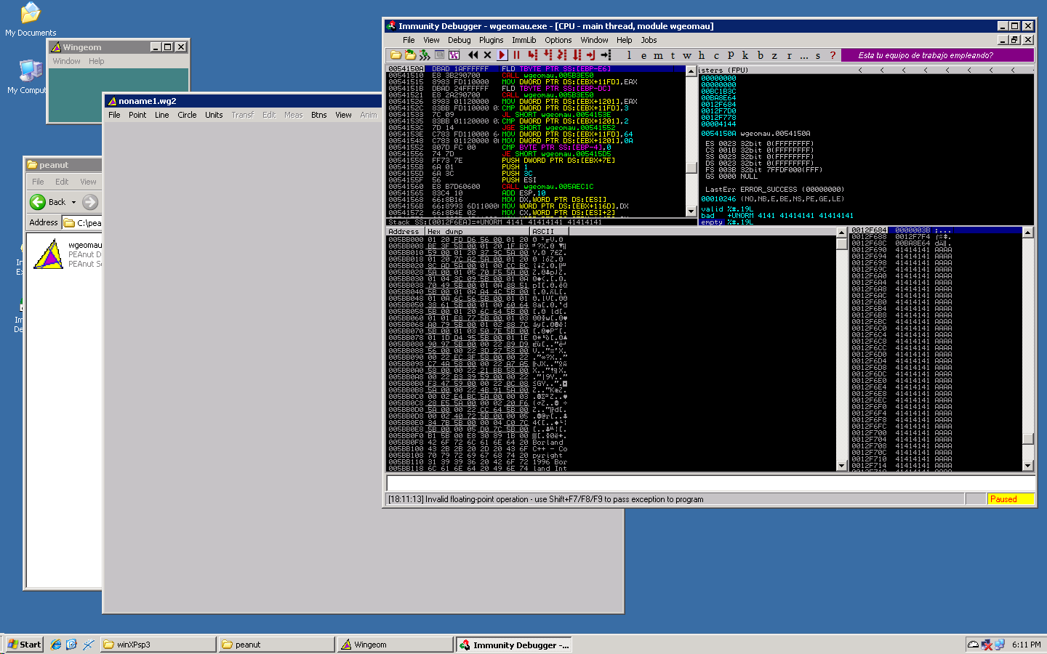Click the Address field in the peanut window
This screenshot has width=1047, height=654.
pyautogui.click(x=82, y=222)
